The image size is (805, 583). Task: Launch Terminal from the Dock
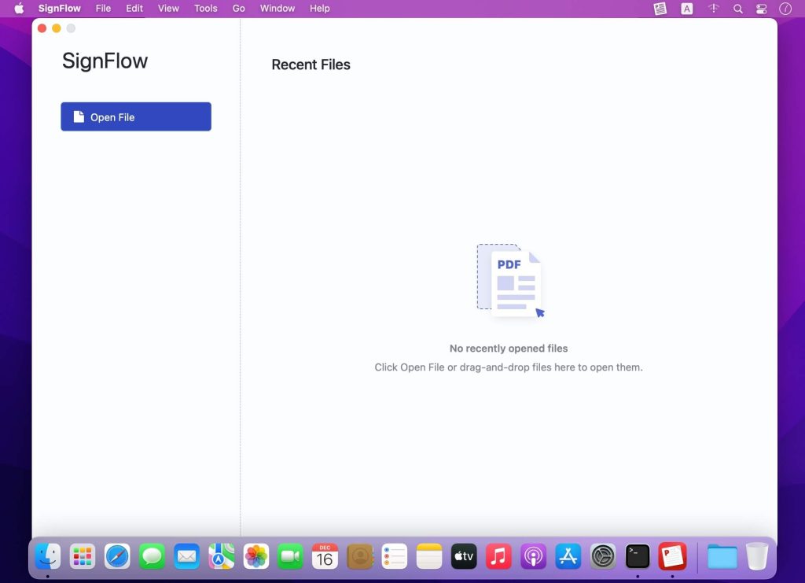[x=637, y=556]
